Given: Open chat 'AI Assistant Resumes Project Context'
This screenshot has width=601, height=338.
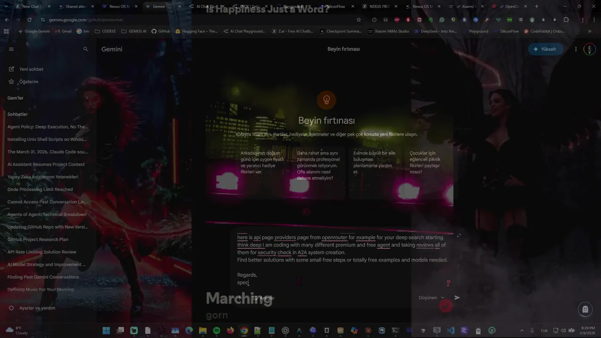Looking at the screenshot, I should [46, 164].
